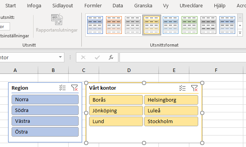
Task: Apply the orange slicer style
Action: point(114,25)
